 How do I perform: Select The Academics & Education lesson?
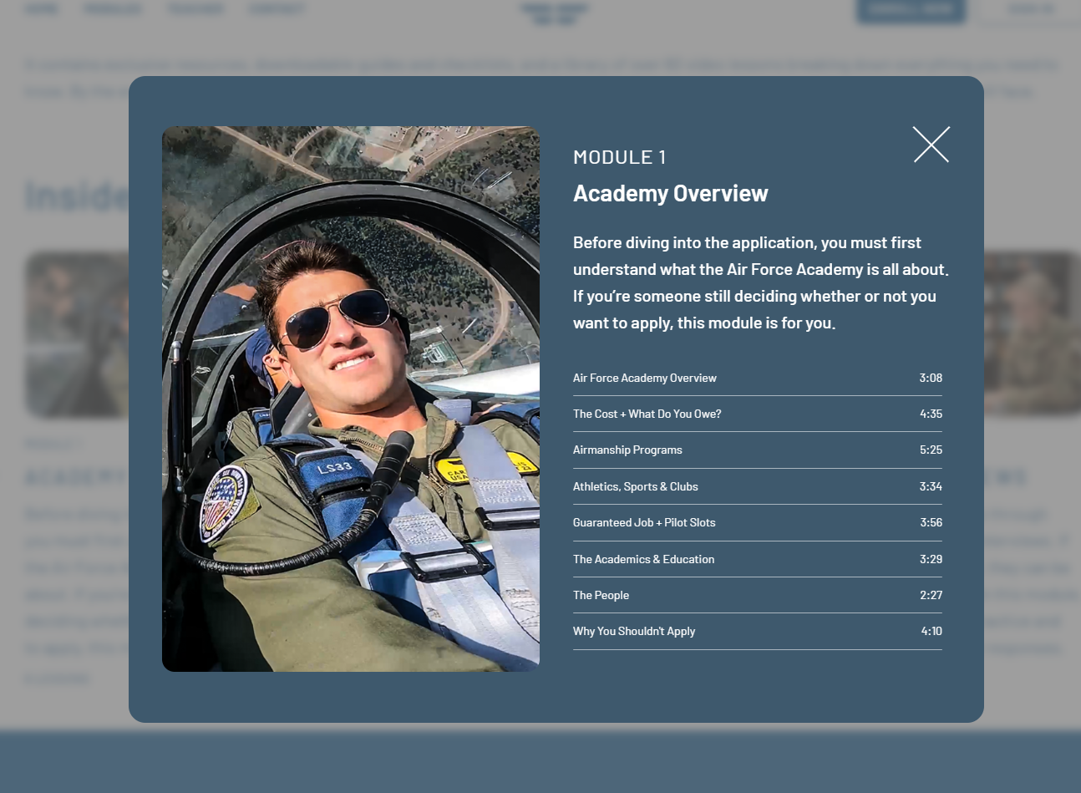758,559
